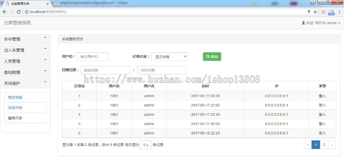The height and width of the screenshot is (157, 344).
Task: Collapse the 系统维护 sidebar section
Action: [25, 83]
